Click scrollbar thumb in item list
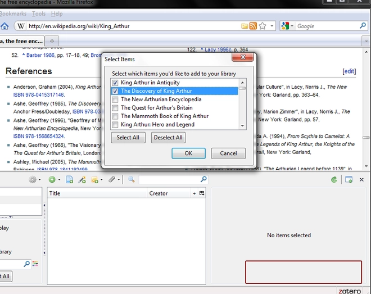371x294 pixels. pos(242,88)
